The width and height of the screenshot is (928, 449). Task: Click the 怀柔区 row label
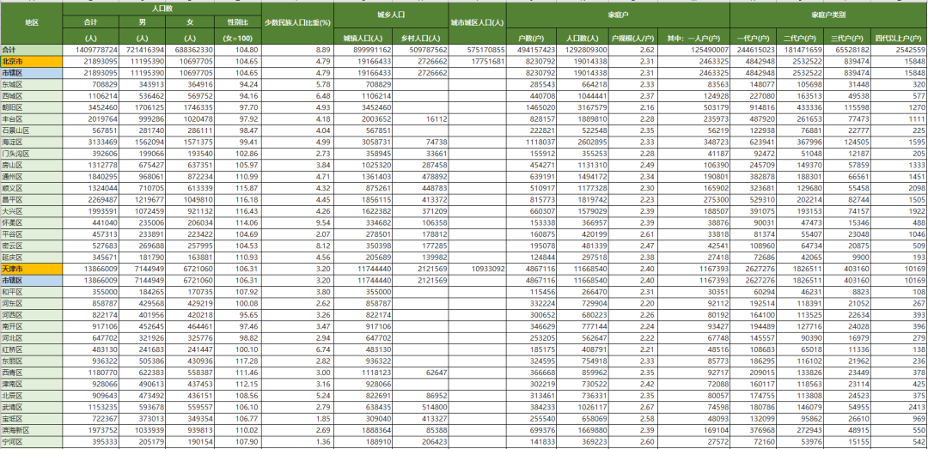pos(31,223)
